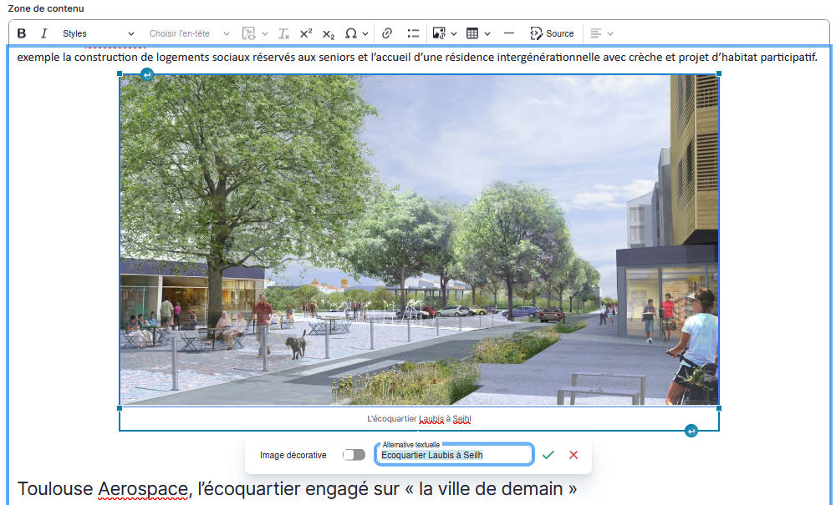Open the Choisir l'en-tête heading dropdown
Viewport: 836px width, 505px height.
point(190,33)
